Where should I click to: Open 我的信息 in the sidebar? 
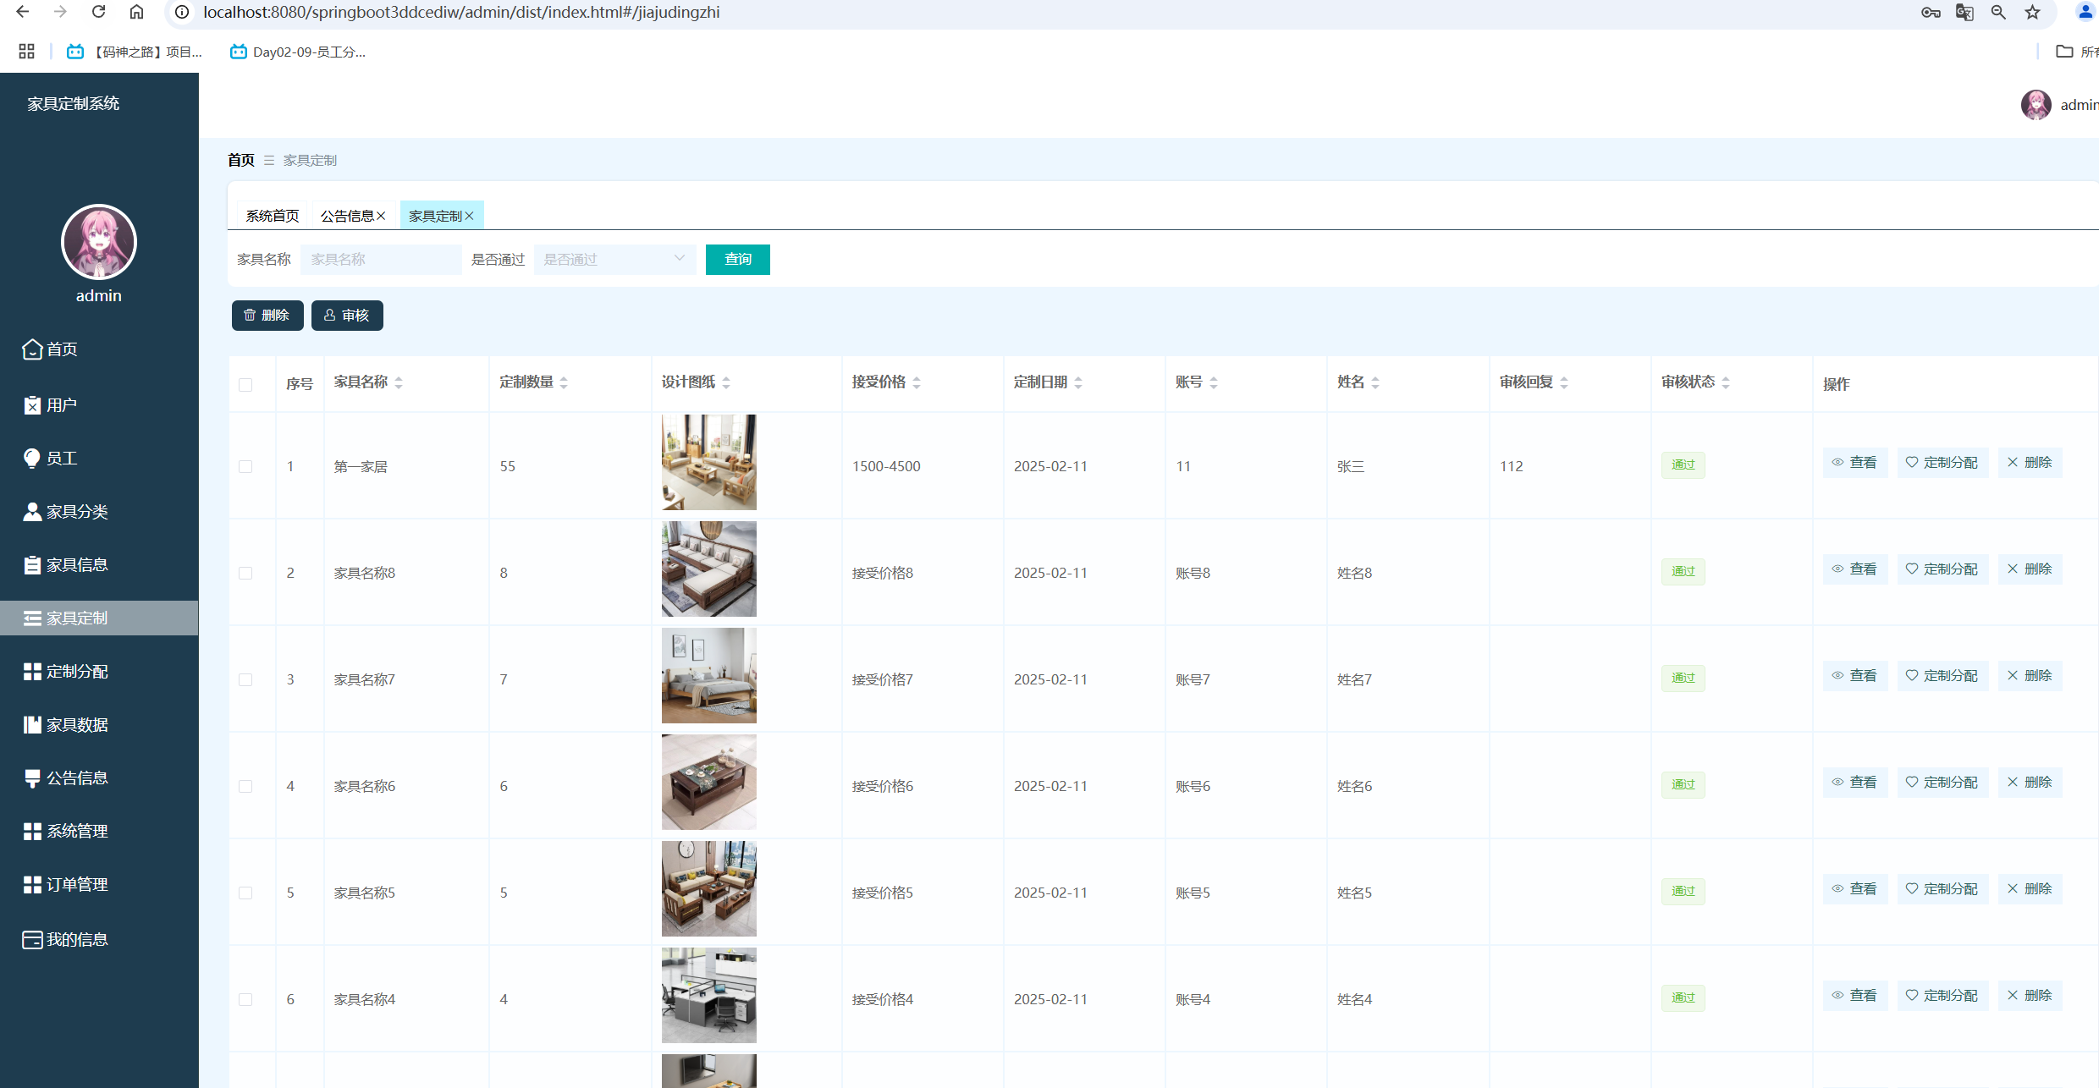pyautogui.click(x=76, y=940)
